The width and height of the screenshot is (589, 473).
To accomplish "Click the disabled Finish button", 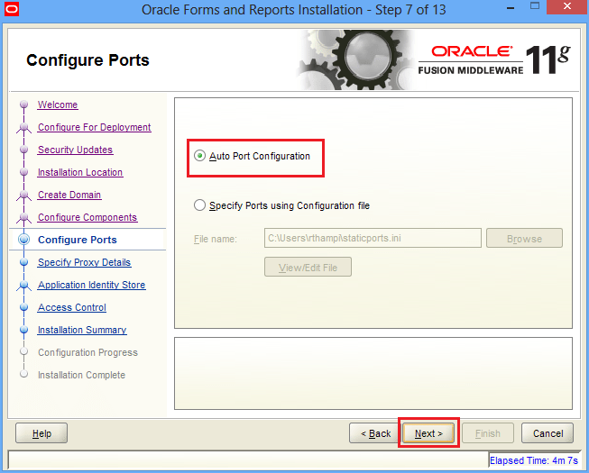I will pyautogui.click(x=488, y=433).
